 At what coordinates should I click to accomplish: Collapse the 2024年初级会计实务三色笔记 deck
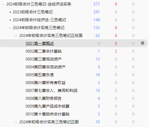coord(10,28)
